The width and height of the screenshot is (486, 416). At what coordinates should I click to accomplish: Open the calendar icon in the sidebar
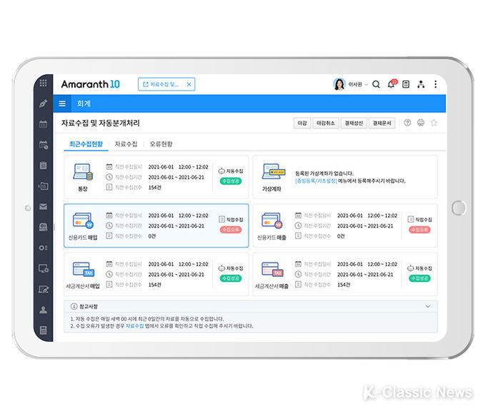coord(44,124)
